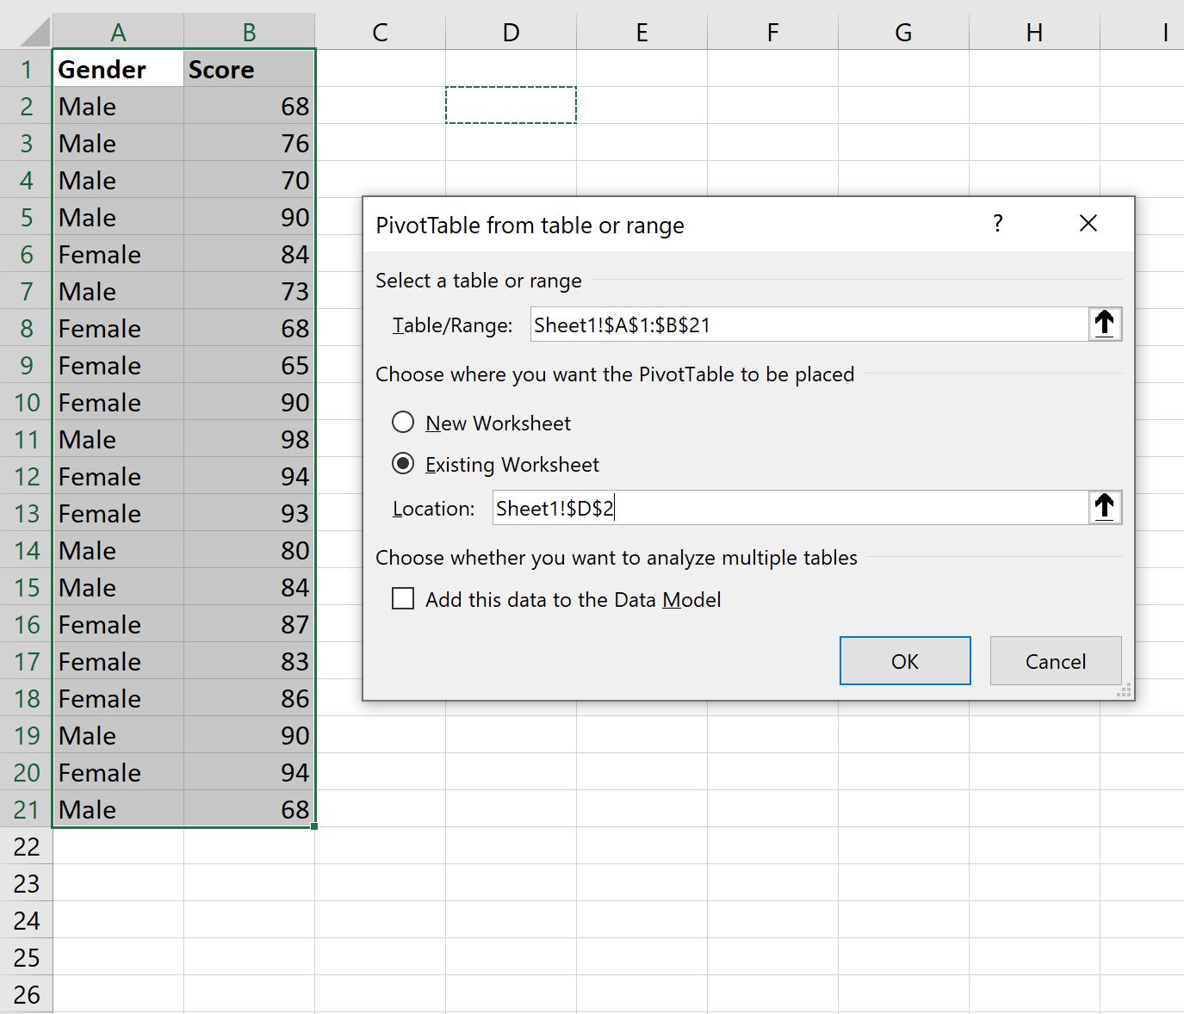The width and height of the screenshot is (1184, 1014).
Task: Select the New Worksheet radio button
Action: point(403,422)
